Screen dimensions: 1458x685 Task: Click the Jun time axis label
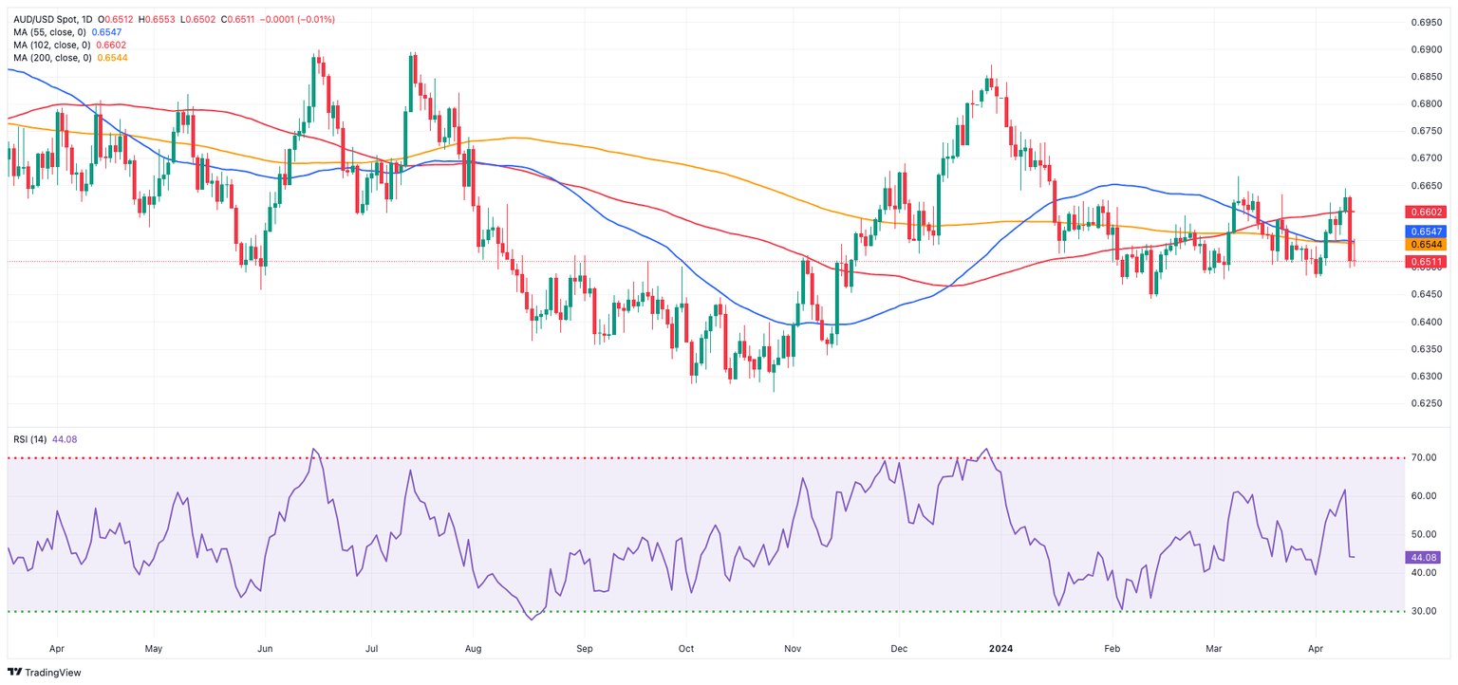266,649
